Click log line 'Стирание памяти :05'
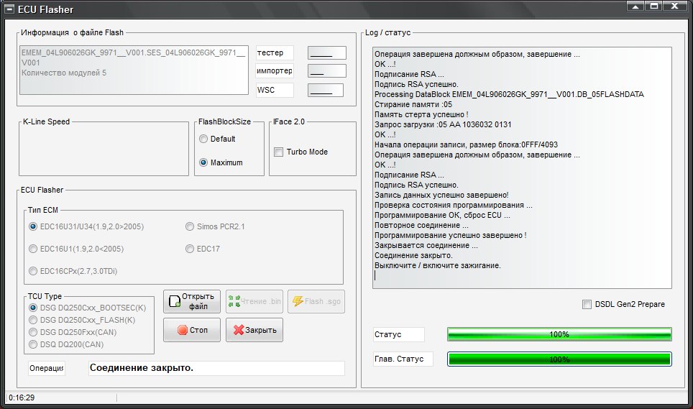Screen dimensions: 693x409 pyautogui.click(x=413, y=104)
